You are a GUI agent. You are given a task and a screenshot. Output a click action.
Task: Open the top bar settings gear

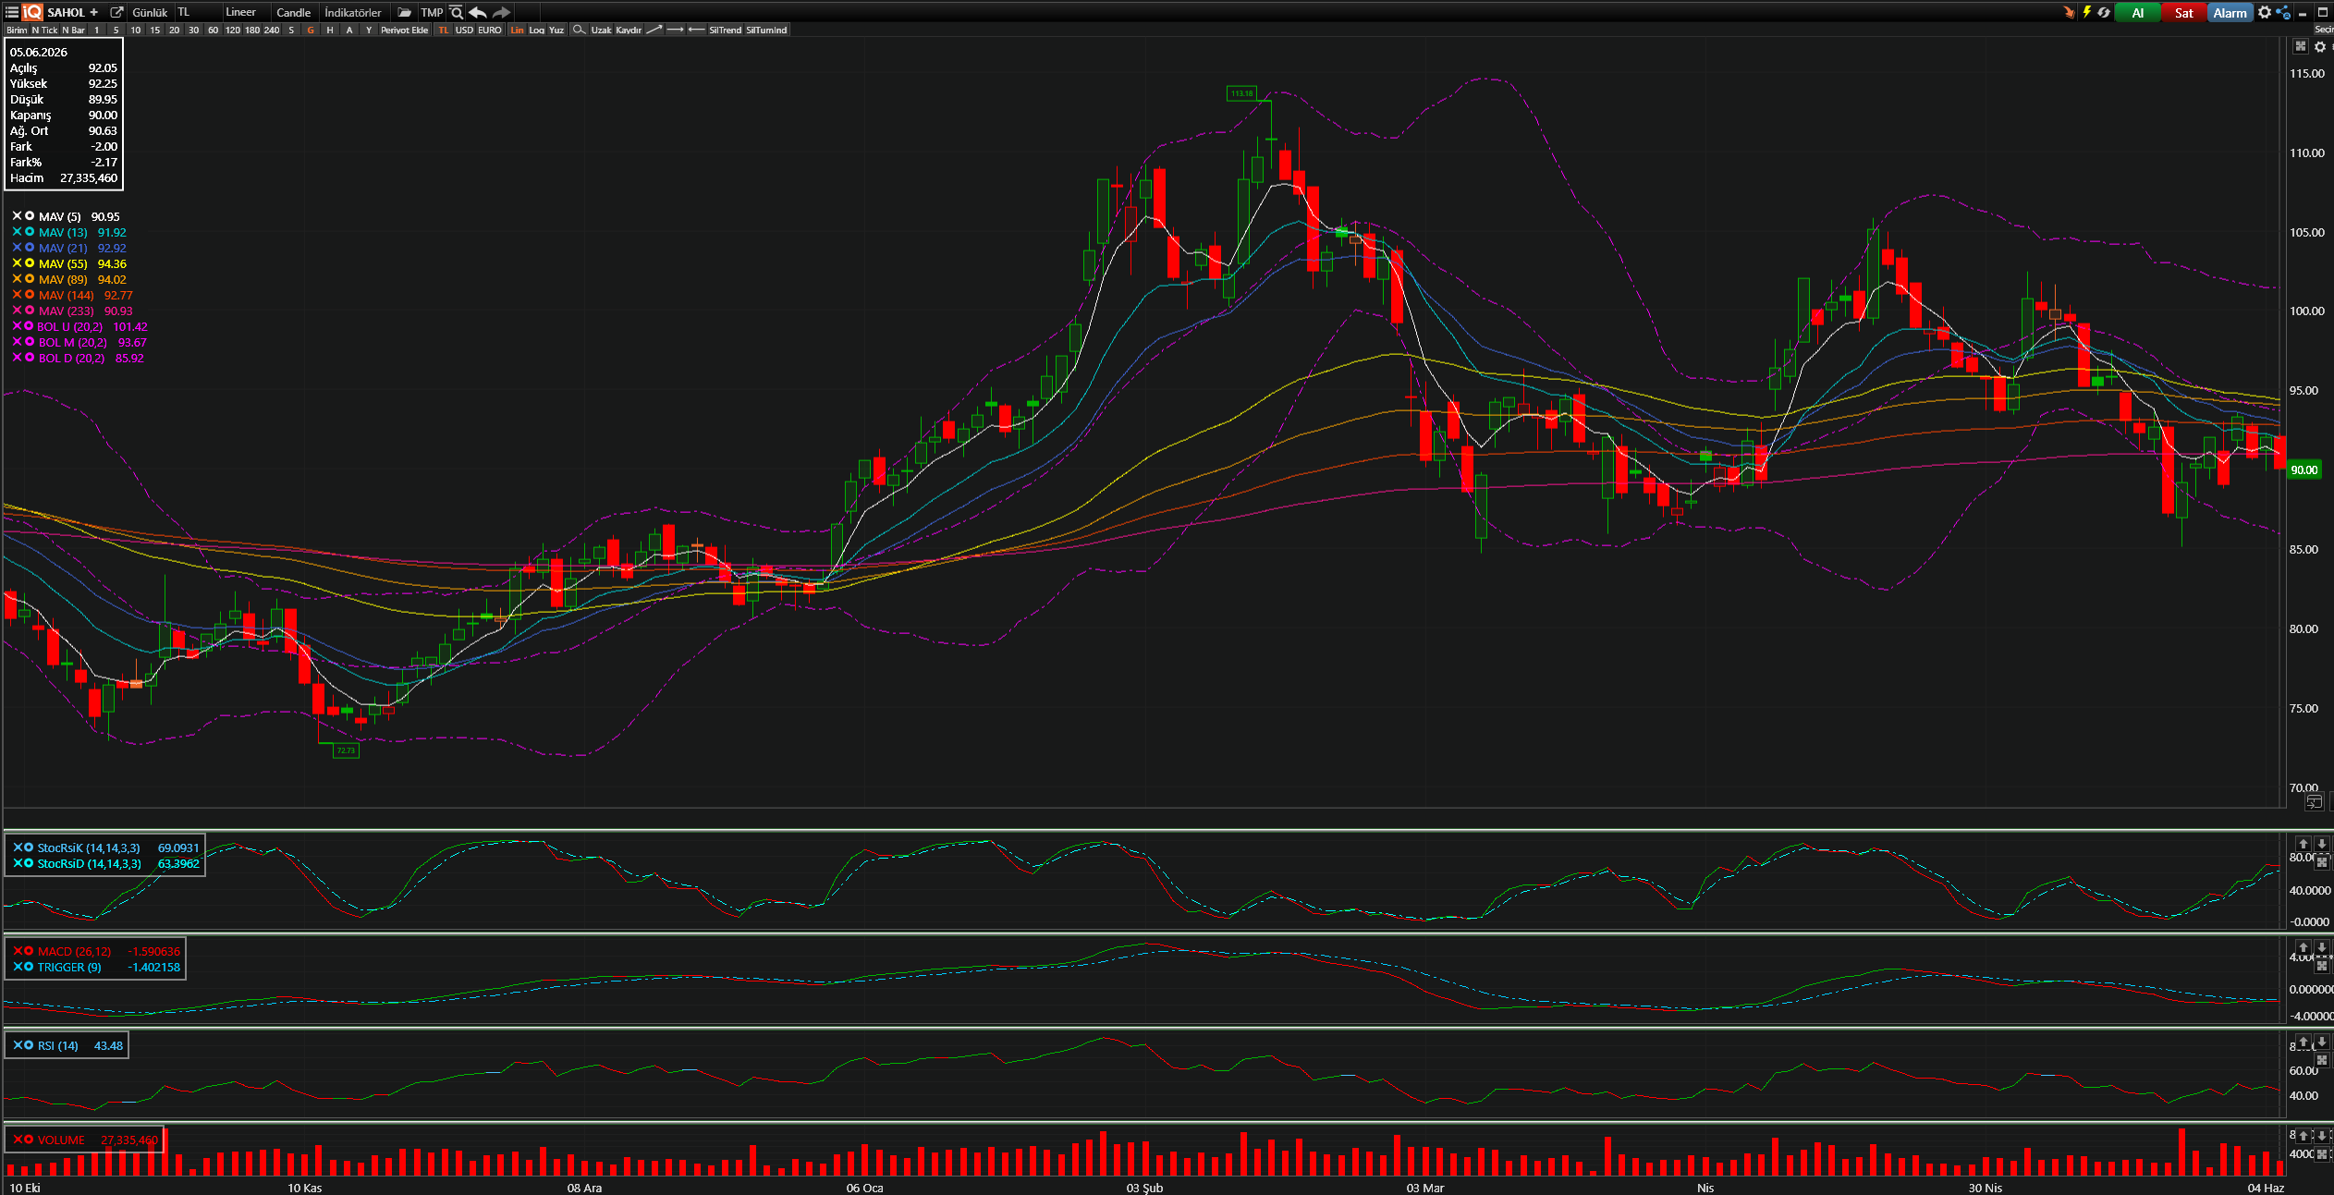(2265, 12)
